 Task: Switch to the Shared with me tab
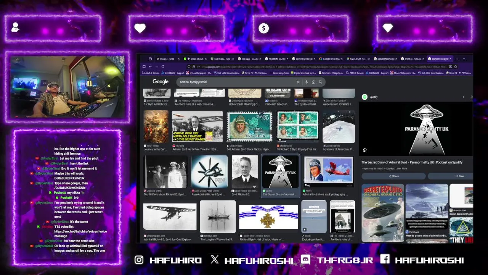point(358,59)
